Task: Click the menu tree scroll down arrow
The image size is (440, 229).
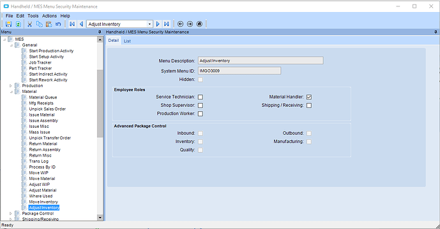Action: pos(100,218)
